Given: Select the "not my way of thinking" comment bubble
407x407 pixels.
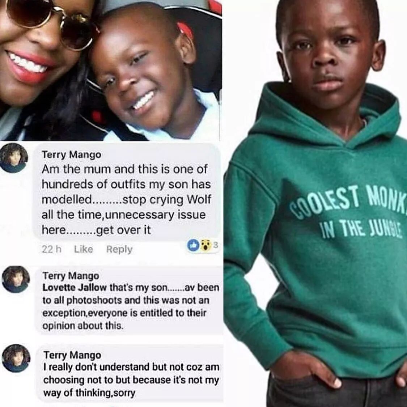Looking at the screenshot, I should pyautogui.click(x=130, y=373).
